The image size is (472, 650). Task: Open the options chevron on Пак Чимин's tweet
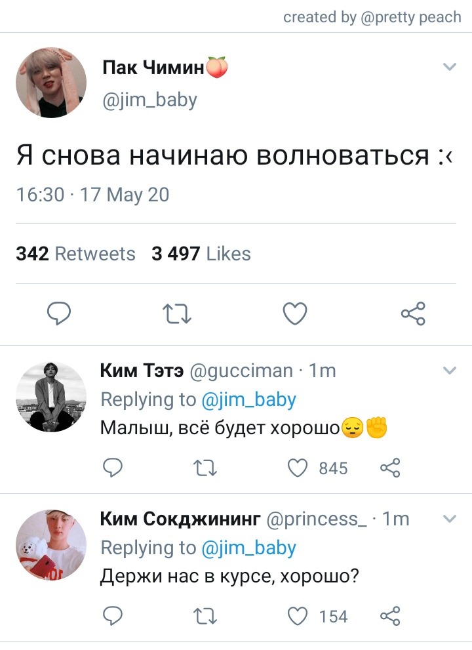click(x=450, y=67)
